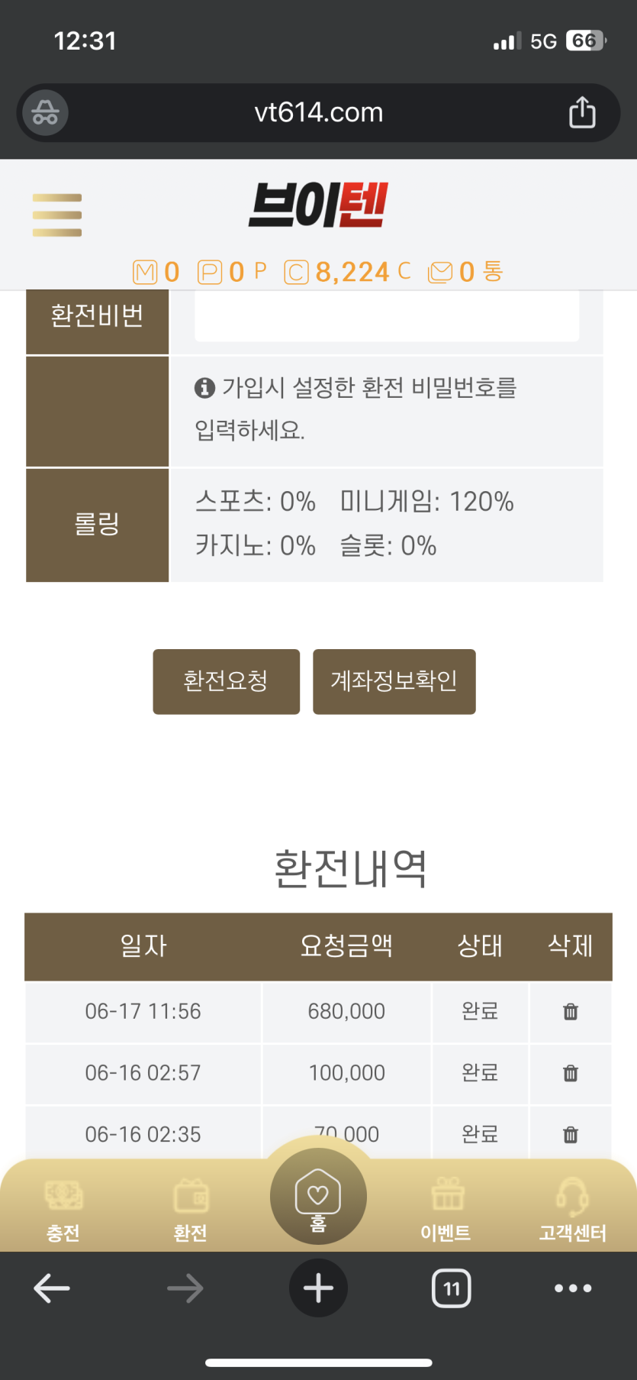Show open tabs list (11)

tap(452, 1288)
